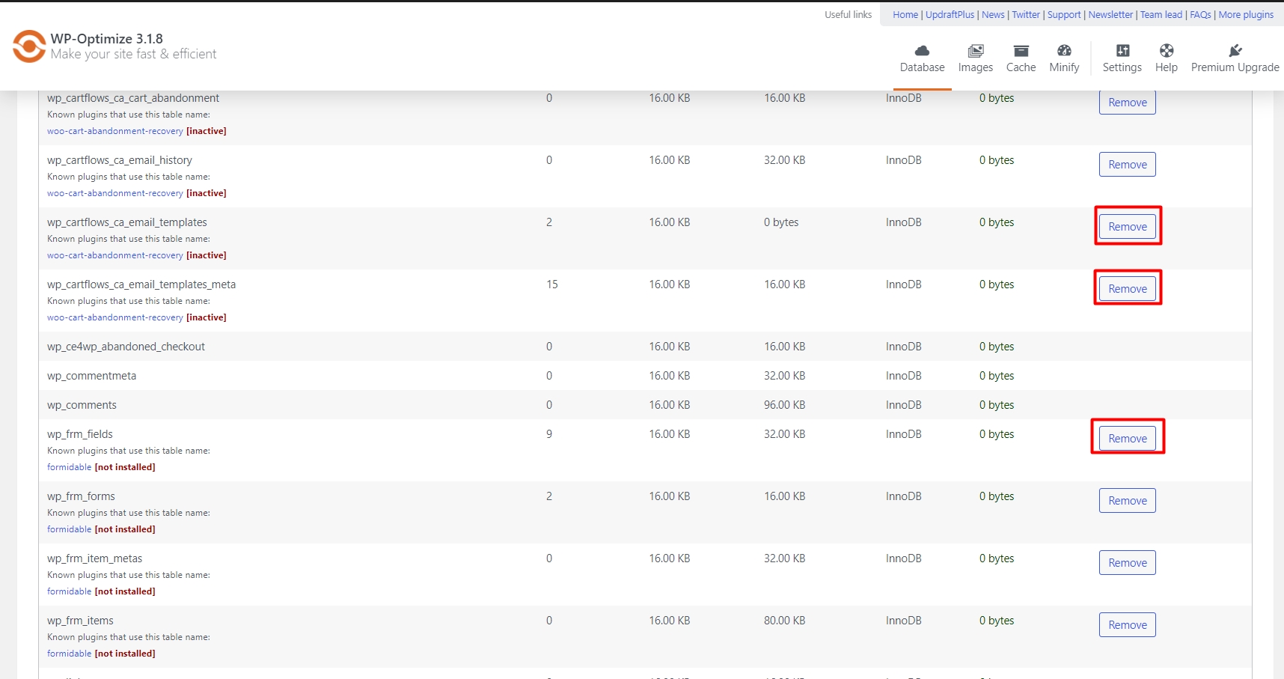Open formidable plugin link under wp_frm_forms
This screenshot has height=679, width=1284.
pyautogui.click(x=69, y=529)
